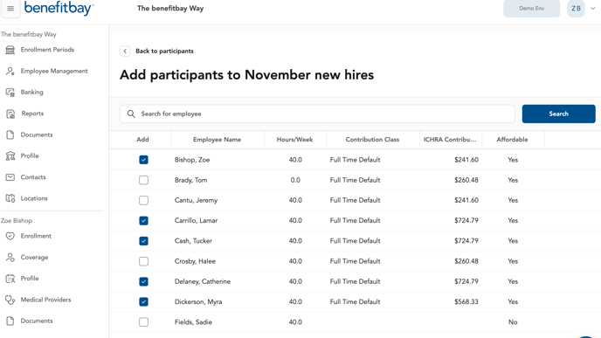Uncheck the Bishop, Zoe checkbox
Screen dimensions: 601x338
(x=144, y=160)
